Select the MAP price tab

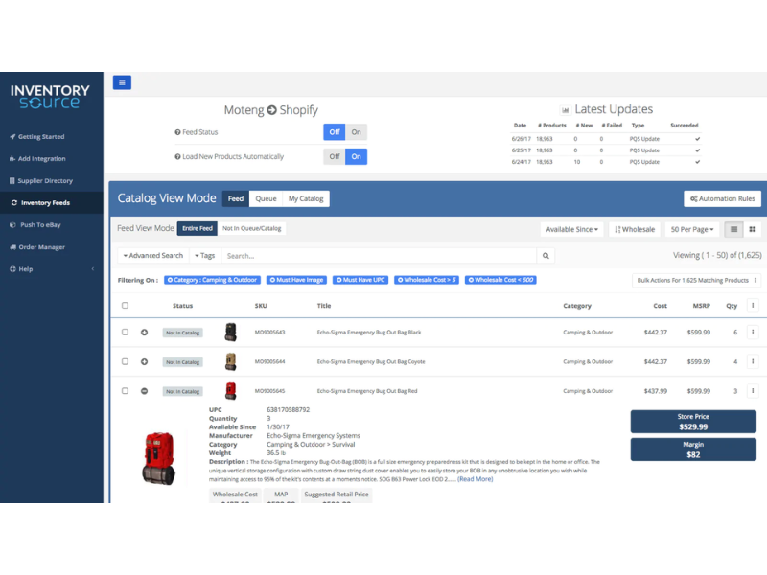tap(281, 494)
